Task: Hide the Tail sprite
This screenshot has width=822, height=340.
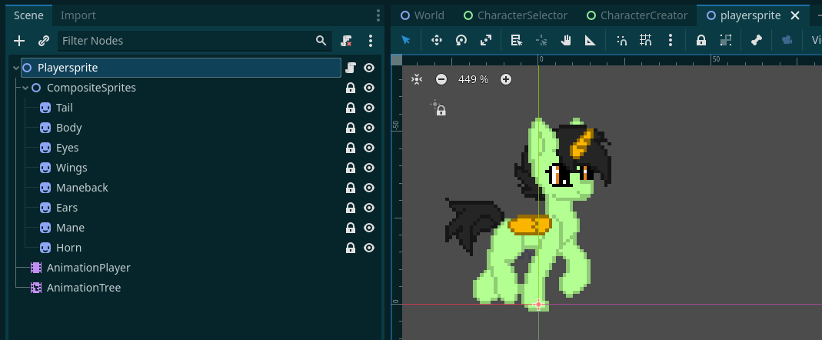Action: pos(369,108)
